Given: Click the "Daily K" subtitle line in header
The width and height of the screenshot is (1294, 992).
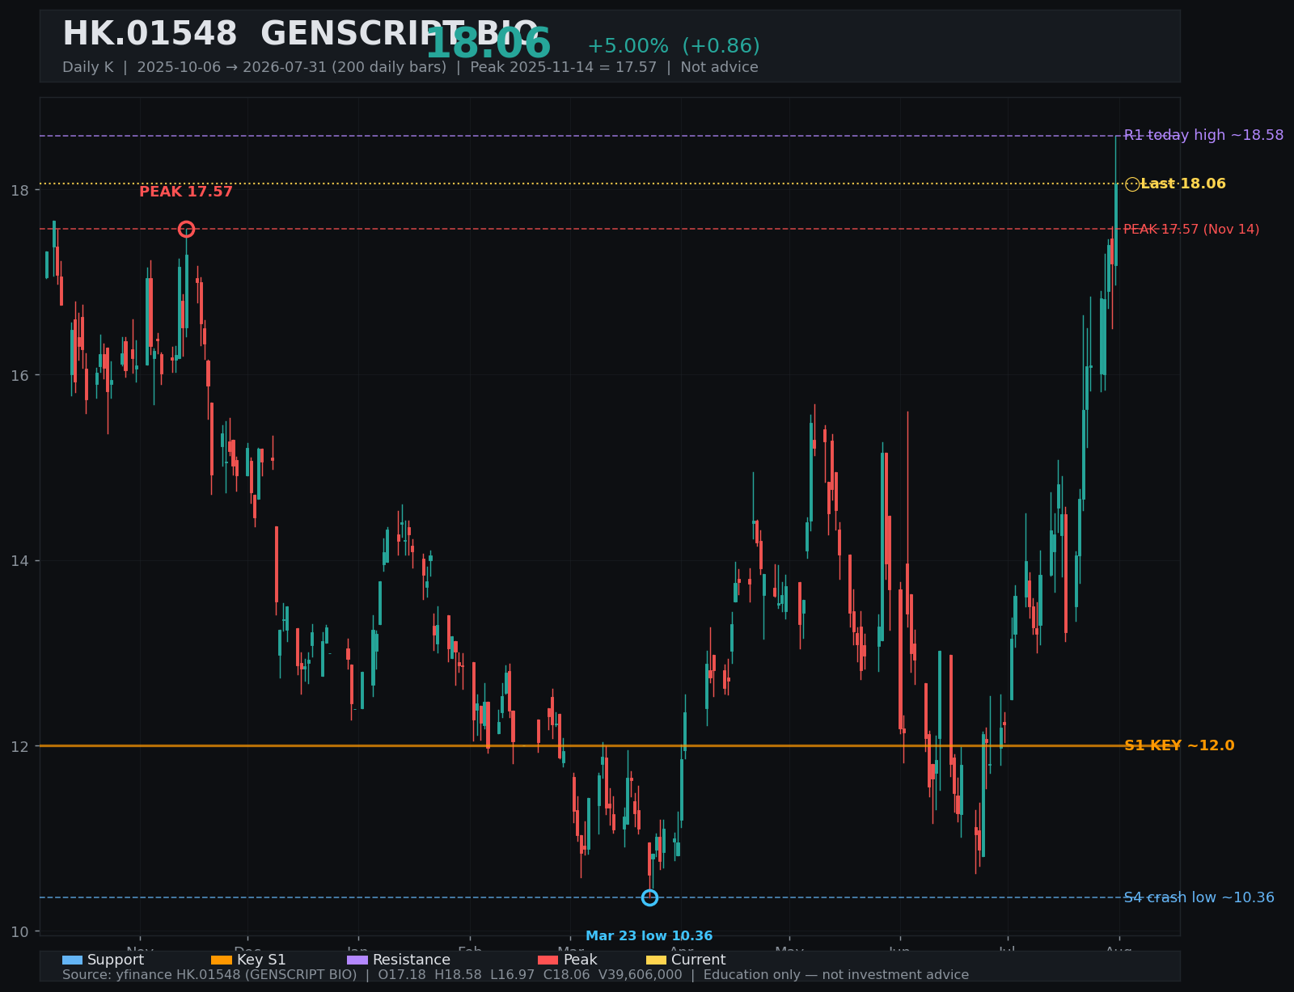Looking at the screenshot, I should coord(410,67).
